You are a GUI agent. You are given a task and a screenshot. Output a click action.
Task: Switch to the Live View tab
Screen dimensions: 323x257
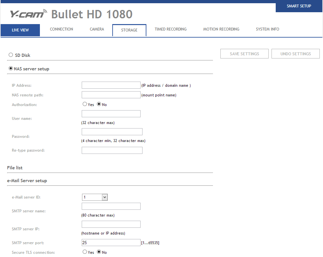(x=20, y=30)
